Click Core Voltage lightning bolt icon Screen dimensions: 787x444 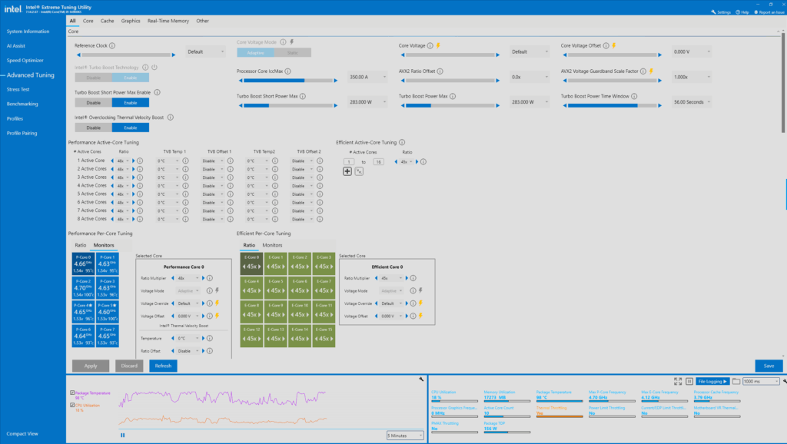click(438, 45)
